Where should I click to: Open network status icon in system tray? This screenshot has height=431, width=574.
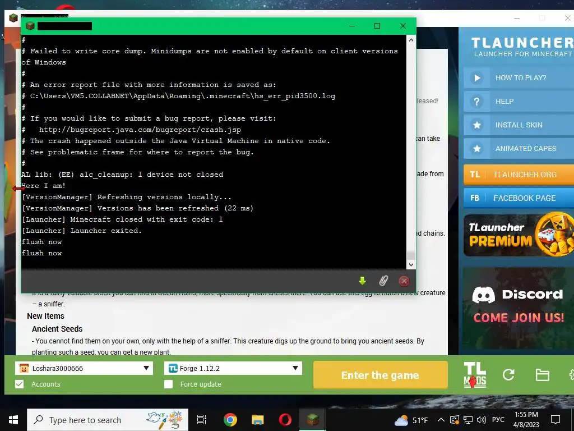pos(468,420)
